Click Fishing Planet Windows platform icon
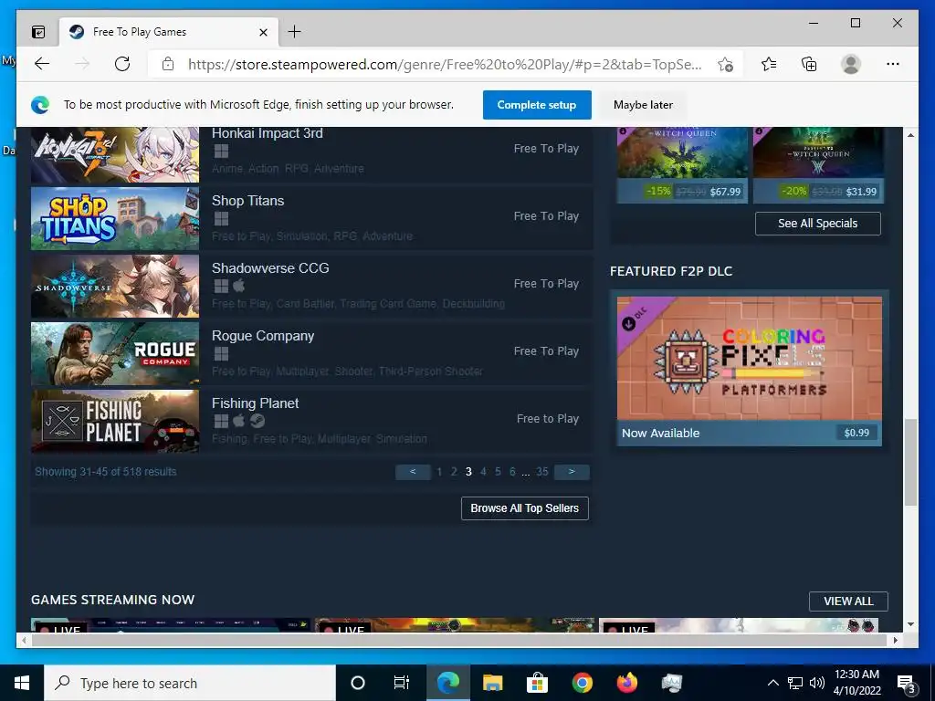 pos(221,422)
